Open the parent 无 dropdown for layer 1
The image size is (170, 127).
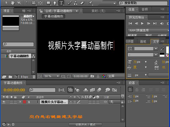pos(114,102)
